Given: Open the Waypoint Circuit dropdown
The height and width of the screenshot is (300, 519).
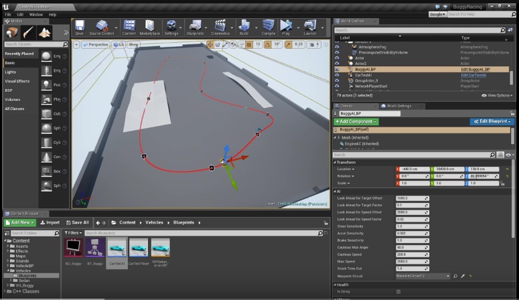Looking at the screenshot, I should [x=423, y=276].
